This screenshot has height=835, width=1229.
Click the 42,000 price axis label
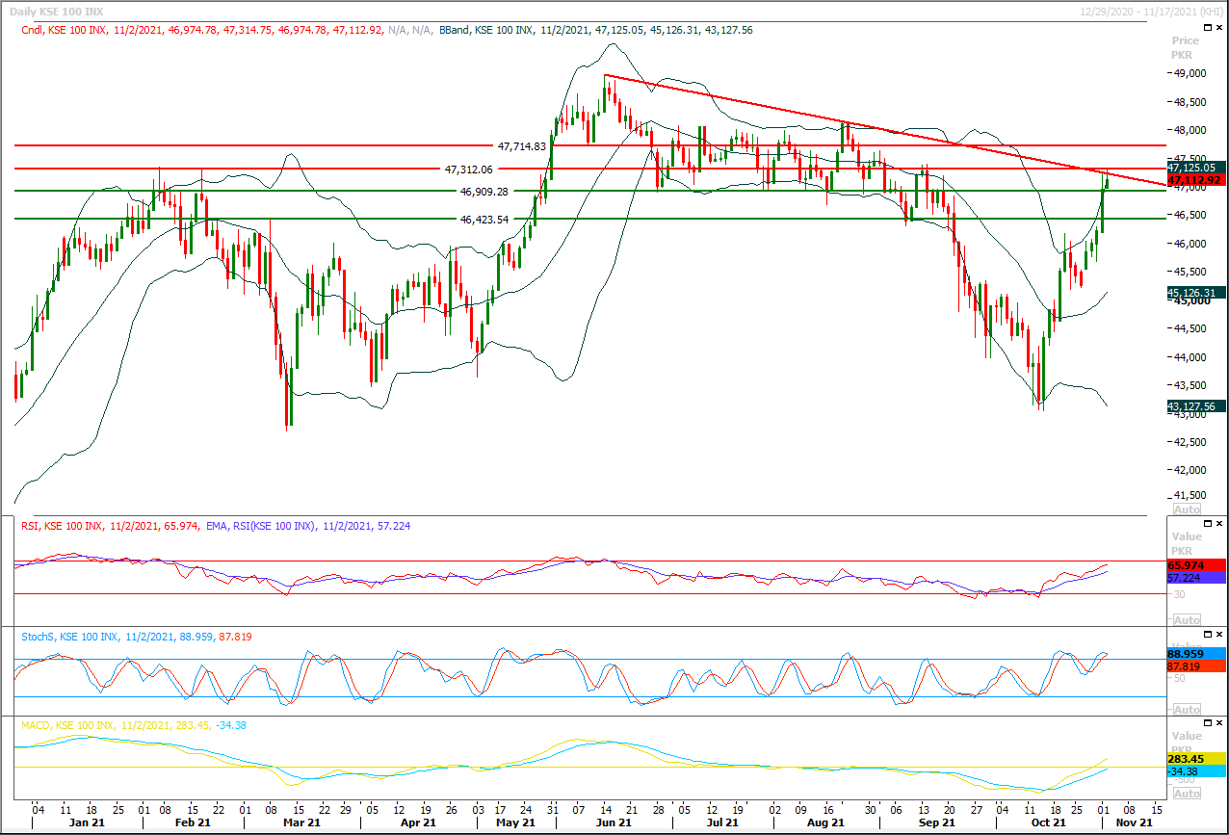[x=1192, y=470]
